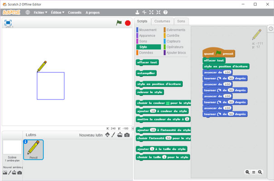Zoom out the scripts area

point(248,172)
